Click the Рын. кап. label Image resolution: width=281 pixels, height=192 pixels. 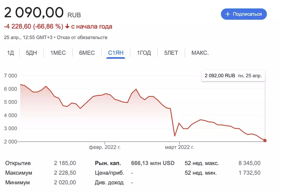[x=108, y=163]
